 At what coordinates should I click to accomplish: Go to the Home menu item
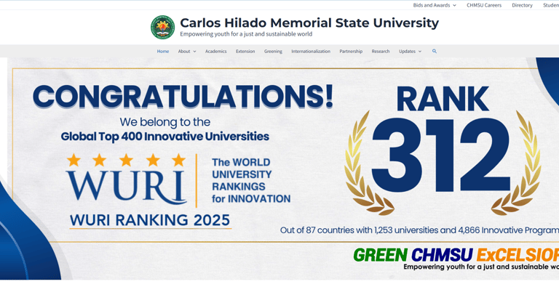(x=163, y=52)
